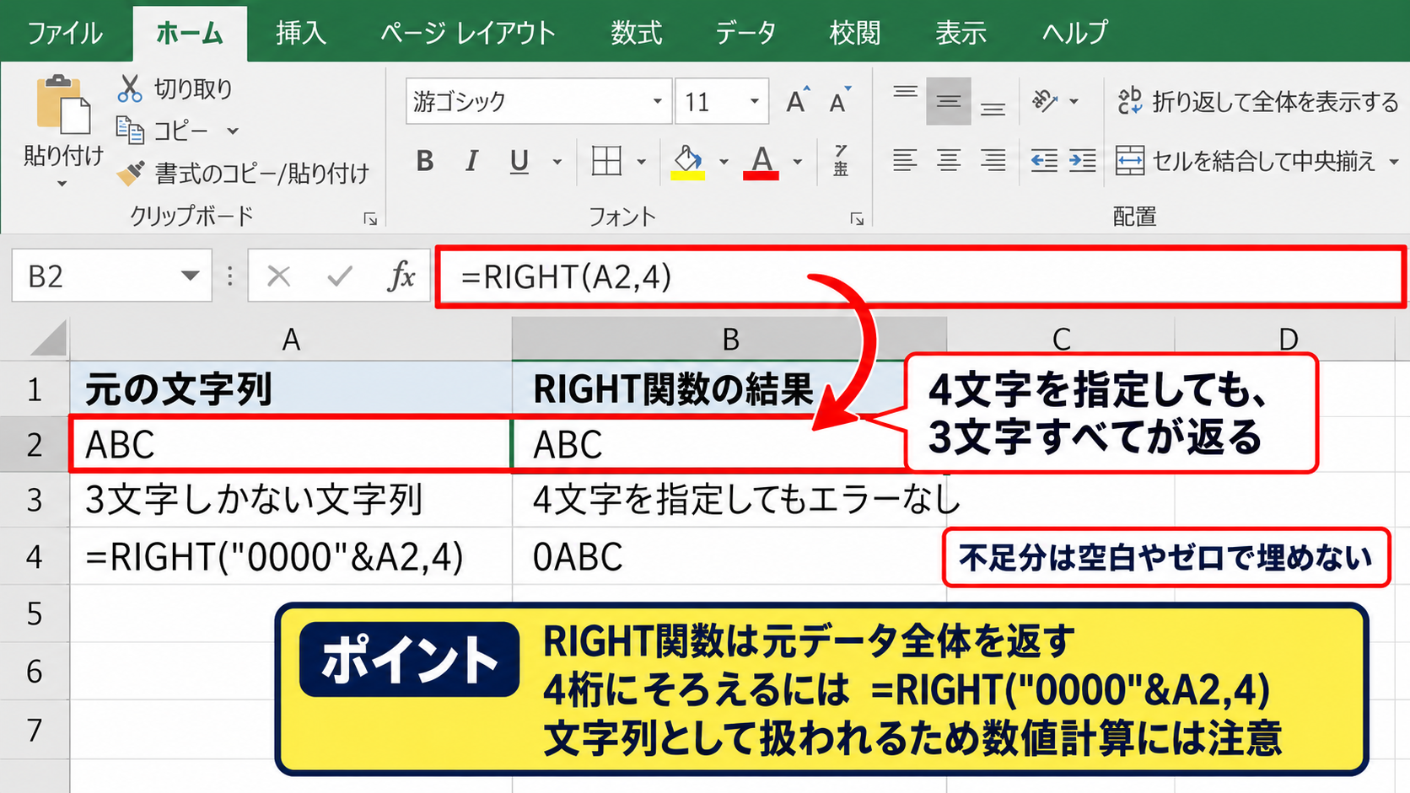Decrease indent
The image size is (1410, 793).
tap(1044, 160)
